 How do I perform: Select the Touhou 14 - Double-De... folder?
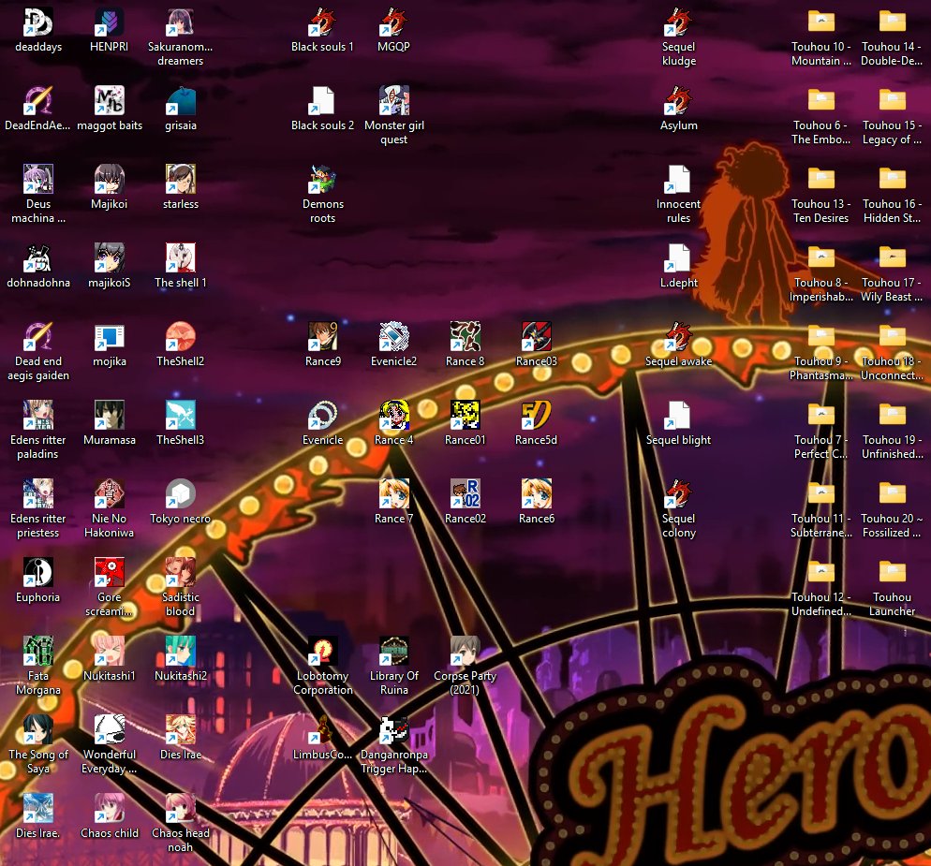[x=893, y=22]
